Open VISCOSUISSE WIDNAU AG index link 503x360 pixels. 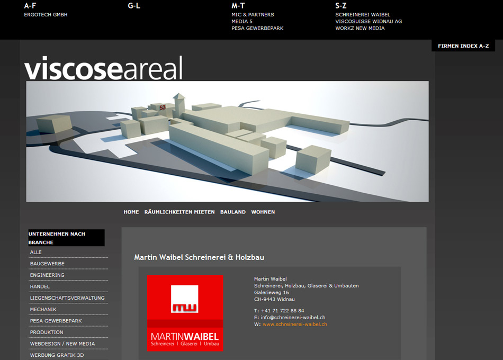[369, 22]
